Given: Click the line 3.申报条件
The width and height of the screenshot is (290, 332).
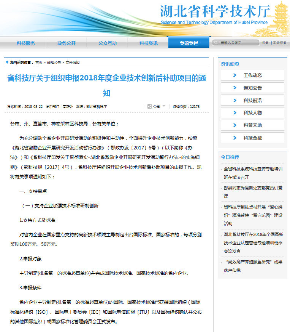Looking at the screenshot, I should 30,287.
